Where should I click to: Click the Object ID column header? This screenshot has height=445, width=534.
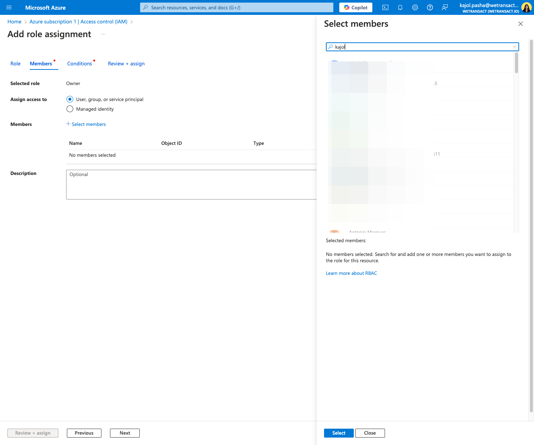click(x=172, y=143)
